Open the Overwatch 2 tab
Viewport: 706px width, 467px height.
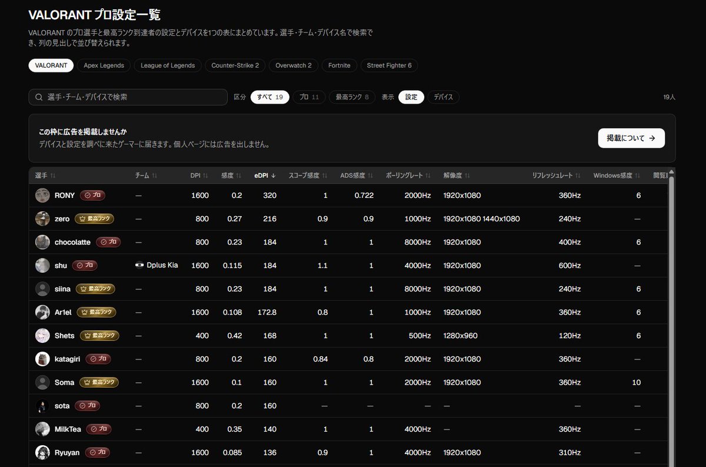[x=294, y=65]
